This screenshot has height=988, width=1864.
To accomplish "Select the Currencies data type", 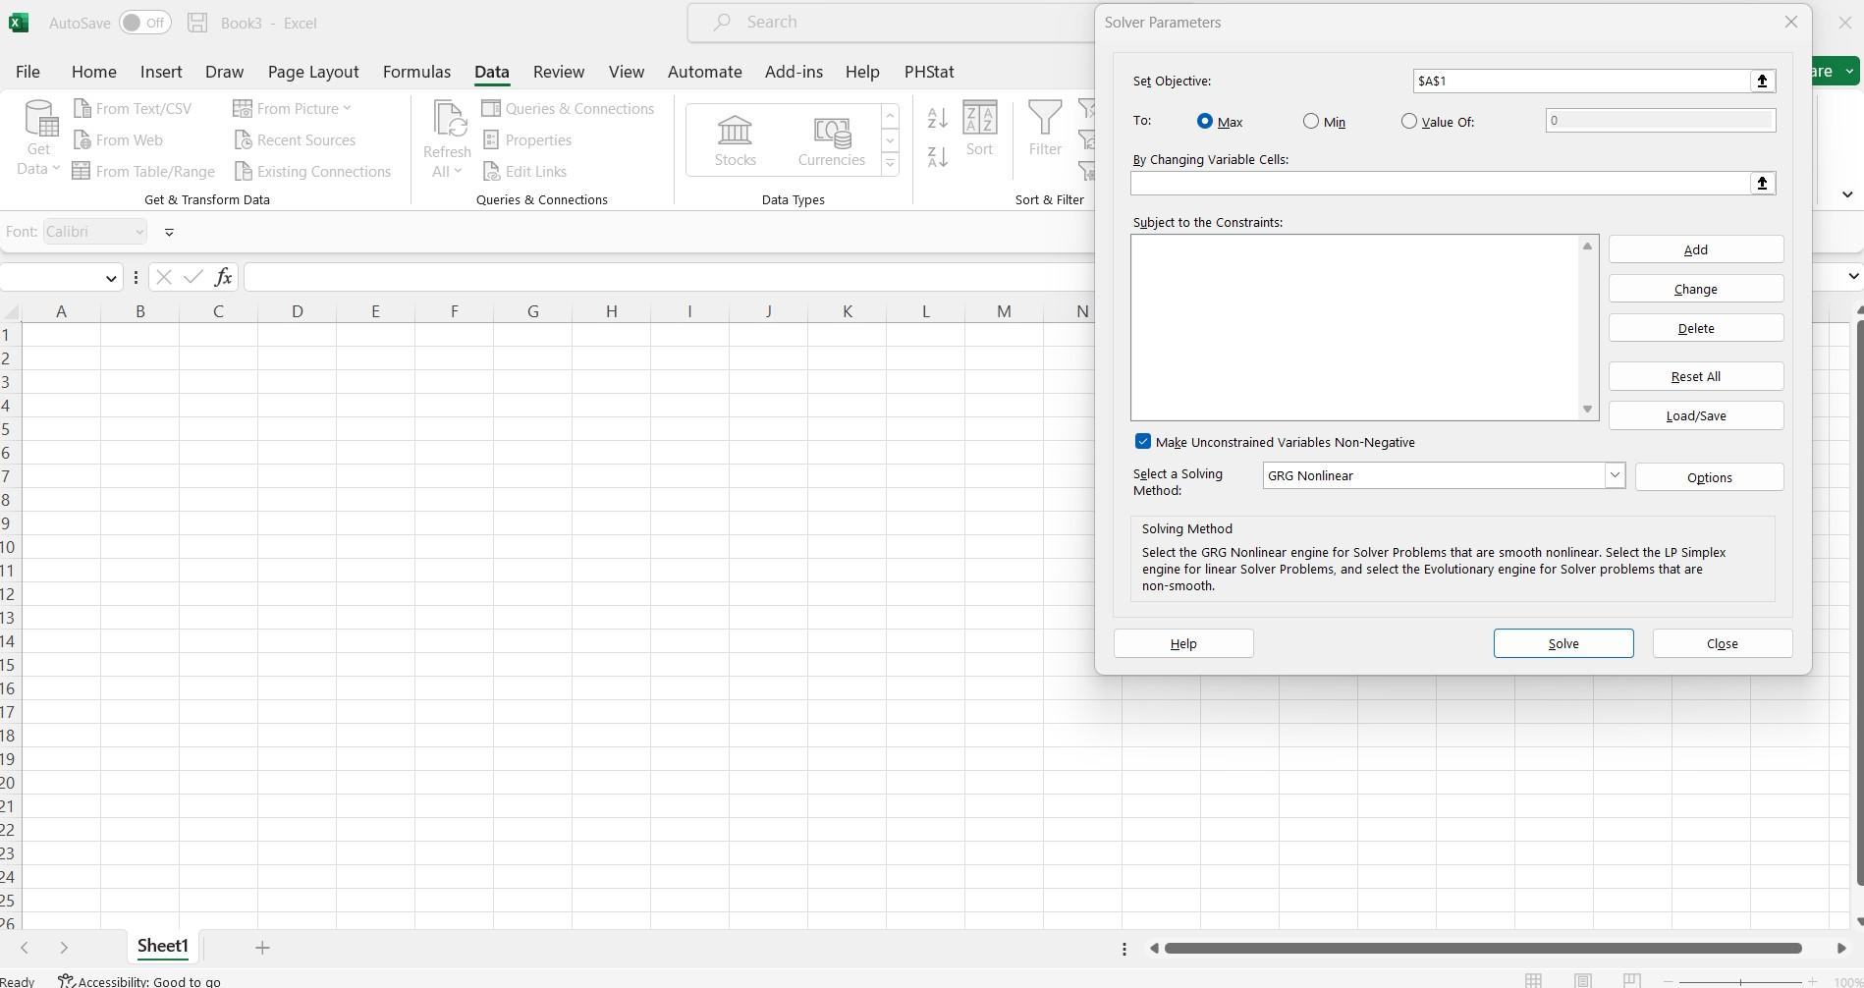I will click(831, 139).
